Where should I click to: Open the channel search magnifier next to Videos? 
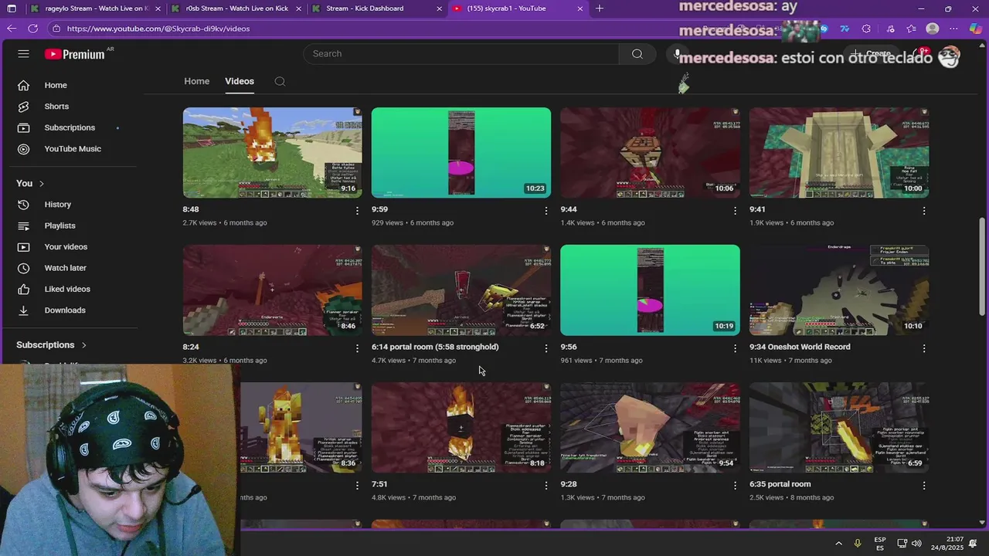[x=280, y=81]
